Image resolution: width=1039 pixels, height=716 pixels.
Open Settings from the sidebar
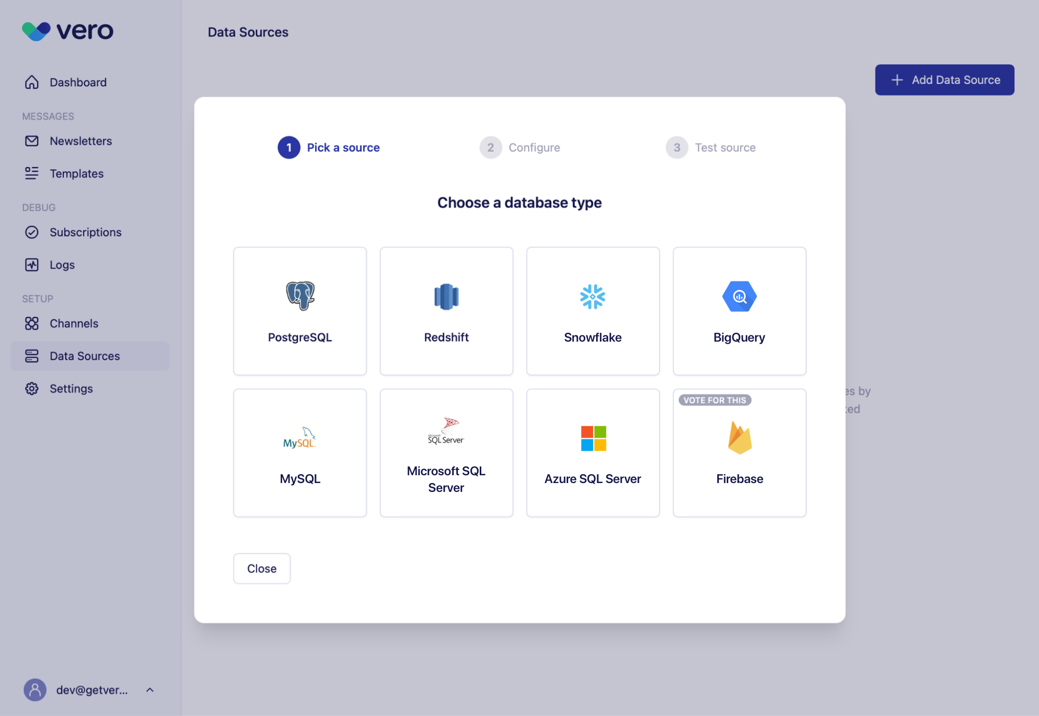point(72,388)
